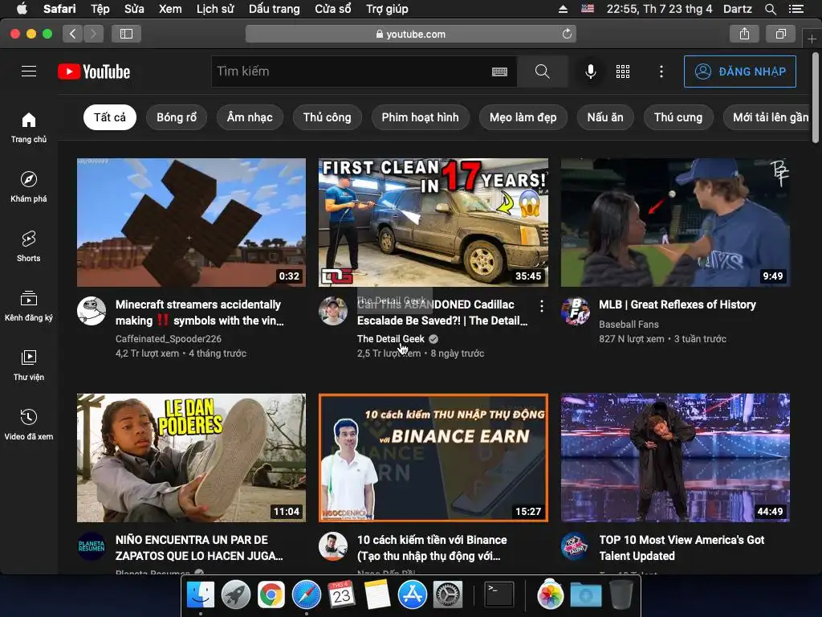This screenshot has height=617, width=822.
Task: Click the youtube.com address bar
Action: [411, 34]
